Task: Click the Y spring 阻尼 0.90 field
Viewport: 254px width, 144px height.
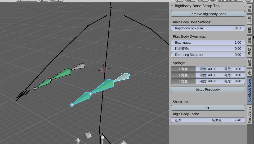Action: pos(233,75)
